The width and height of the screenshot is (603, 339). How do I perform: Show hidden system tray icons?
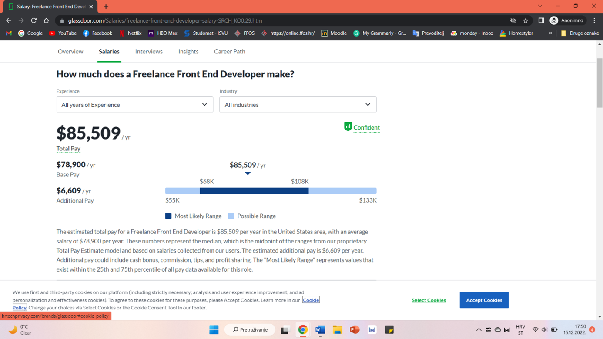coord(479,330)
